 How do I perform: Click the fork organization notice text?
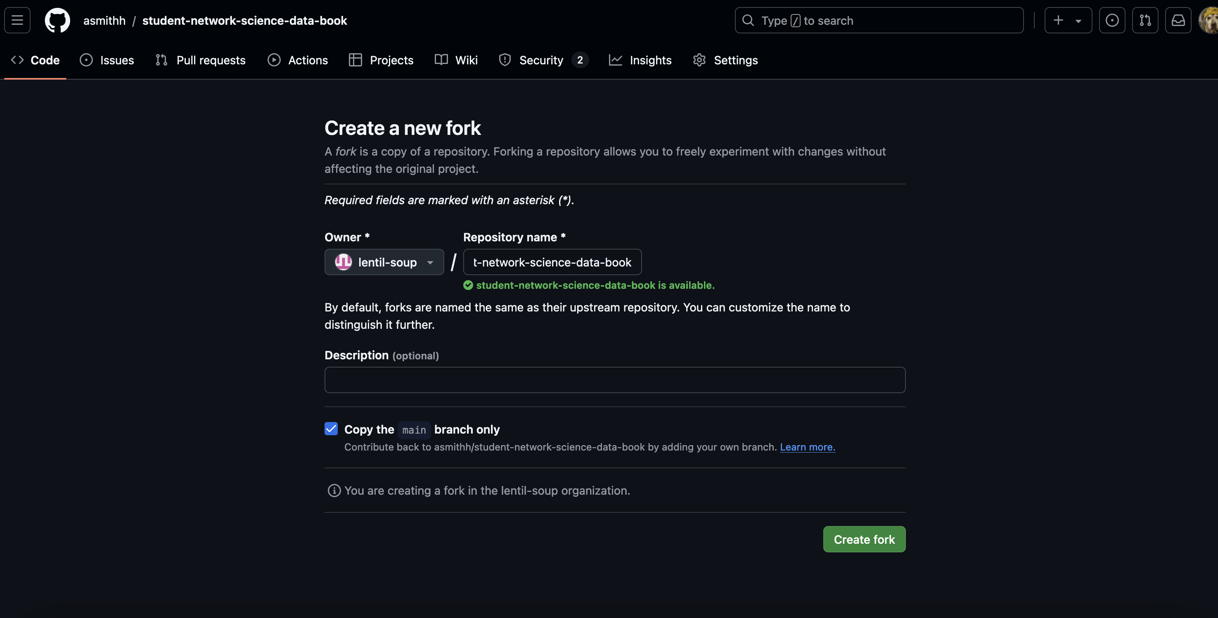[487, 491]
